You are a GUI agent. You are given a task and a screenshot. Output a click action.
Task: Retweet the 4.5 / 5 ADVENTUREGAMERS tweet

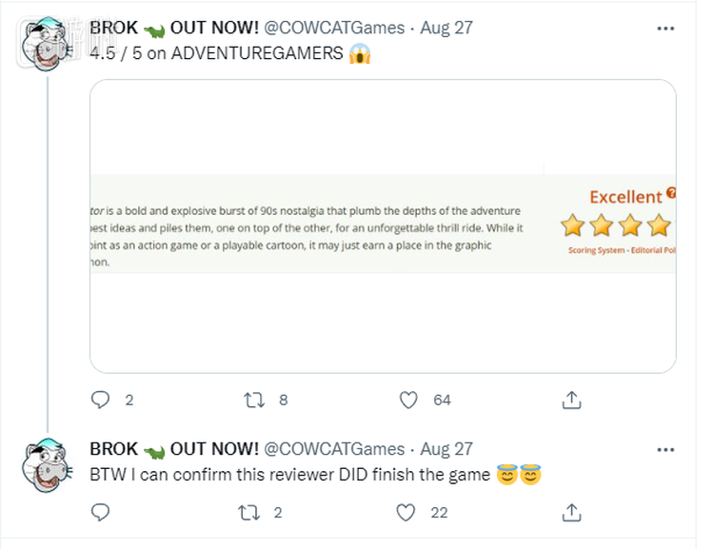(x=254, y=401)
